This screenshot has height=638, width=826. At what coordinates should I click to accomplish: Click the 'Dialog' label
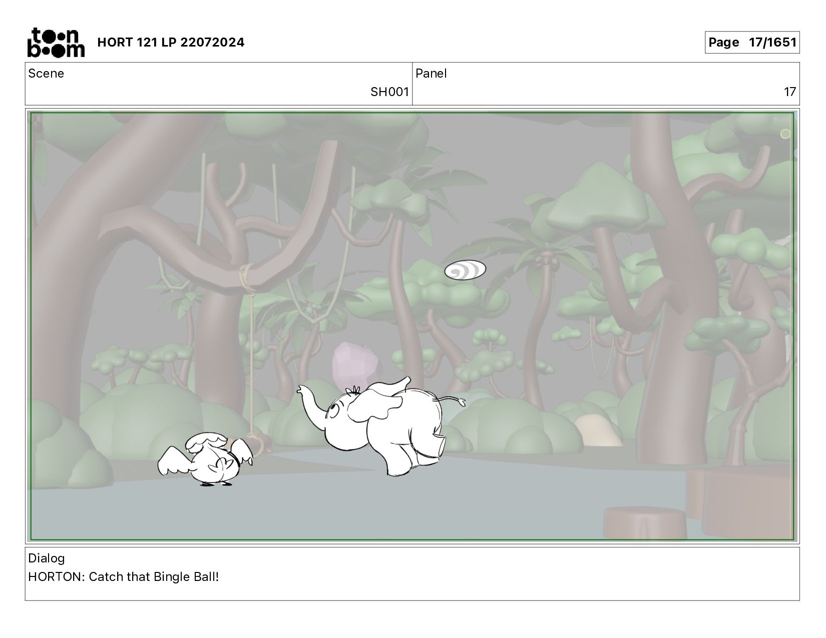coord(47,558)
